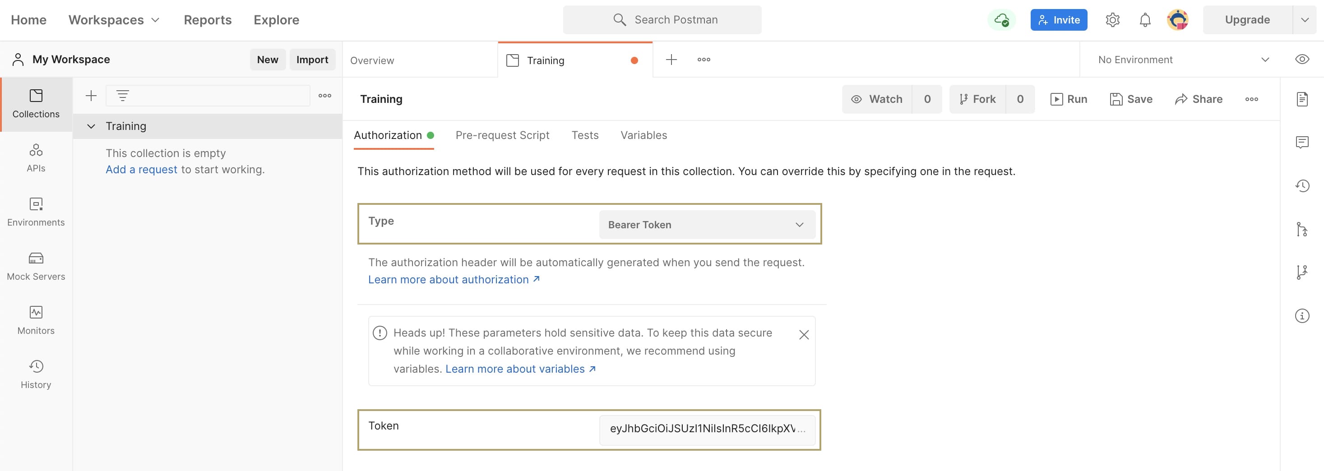Open Explore page

(276, 20)
